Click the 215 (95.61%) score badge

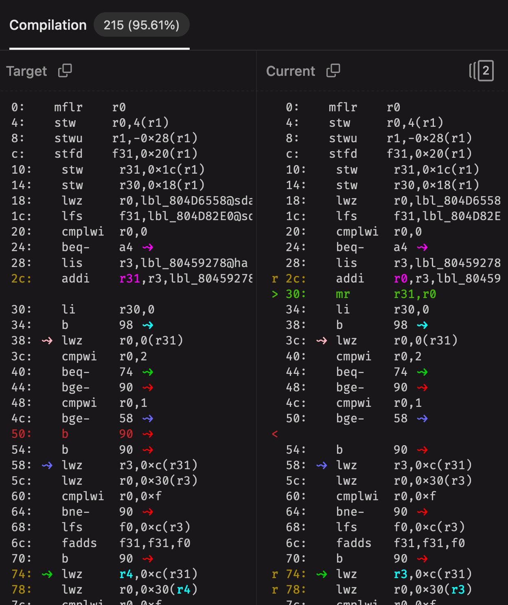tap(142, 25)
